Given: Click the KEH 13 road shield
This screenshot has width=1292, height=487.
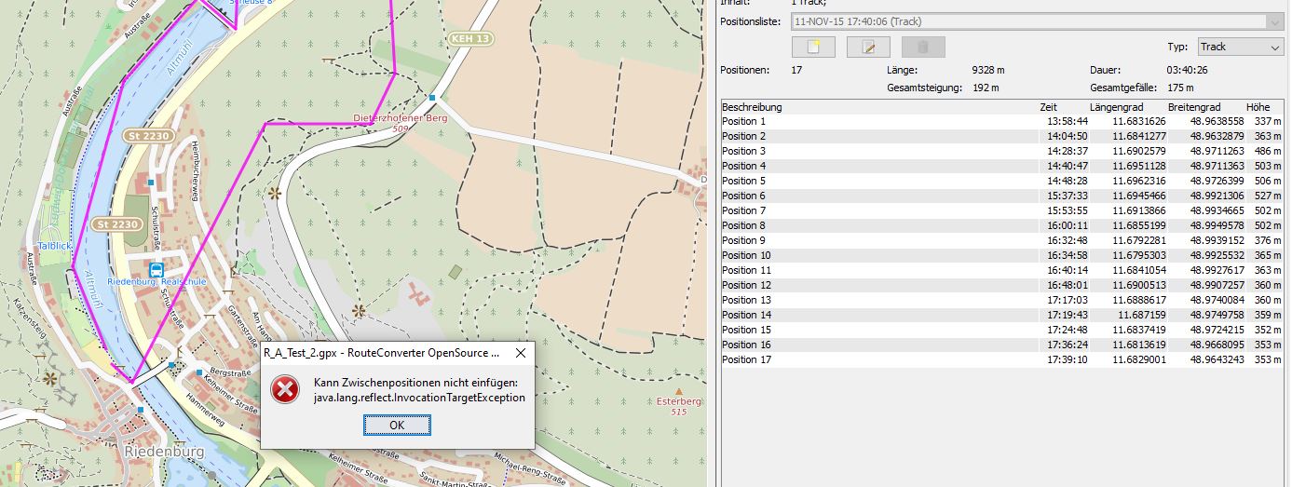Looking at the screenshot, I should point(469,39).
